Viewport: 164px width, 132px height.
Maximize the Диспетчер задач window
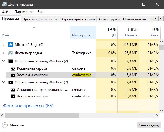(x=144, y=4)
